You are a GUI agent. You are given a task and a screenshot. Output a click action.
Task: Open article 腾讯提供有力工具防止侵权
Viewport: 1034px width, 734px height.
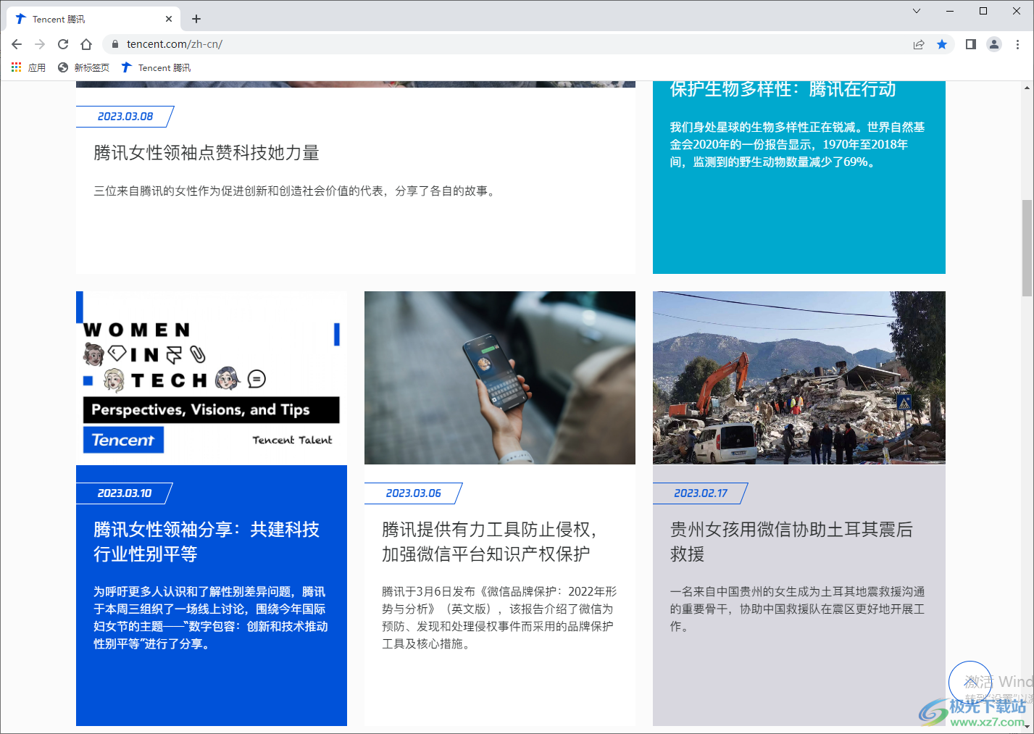point(489,542)
